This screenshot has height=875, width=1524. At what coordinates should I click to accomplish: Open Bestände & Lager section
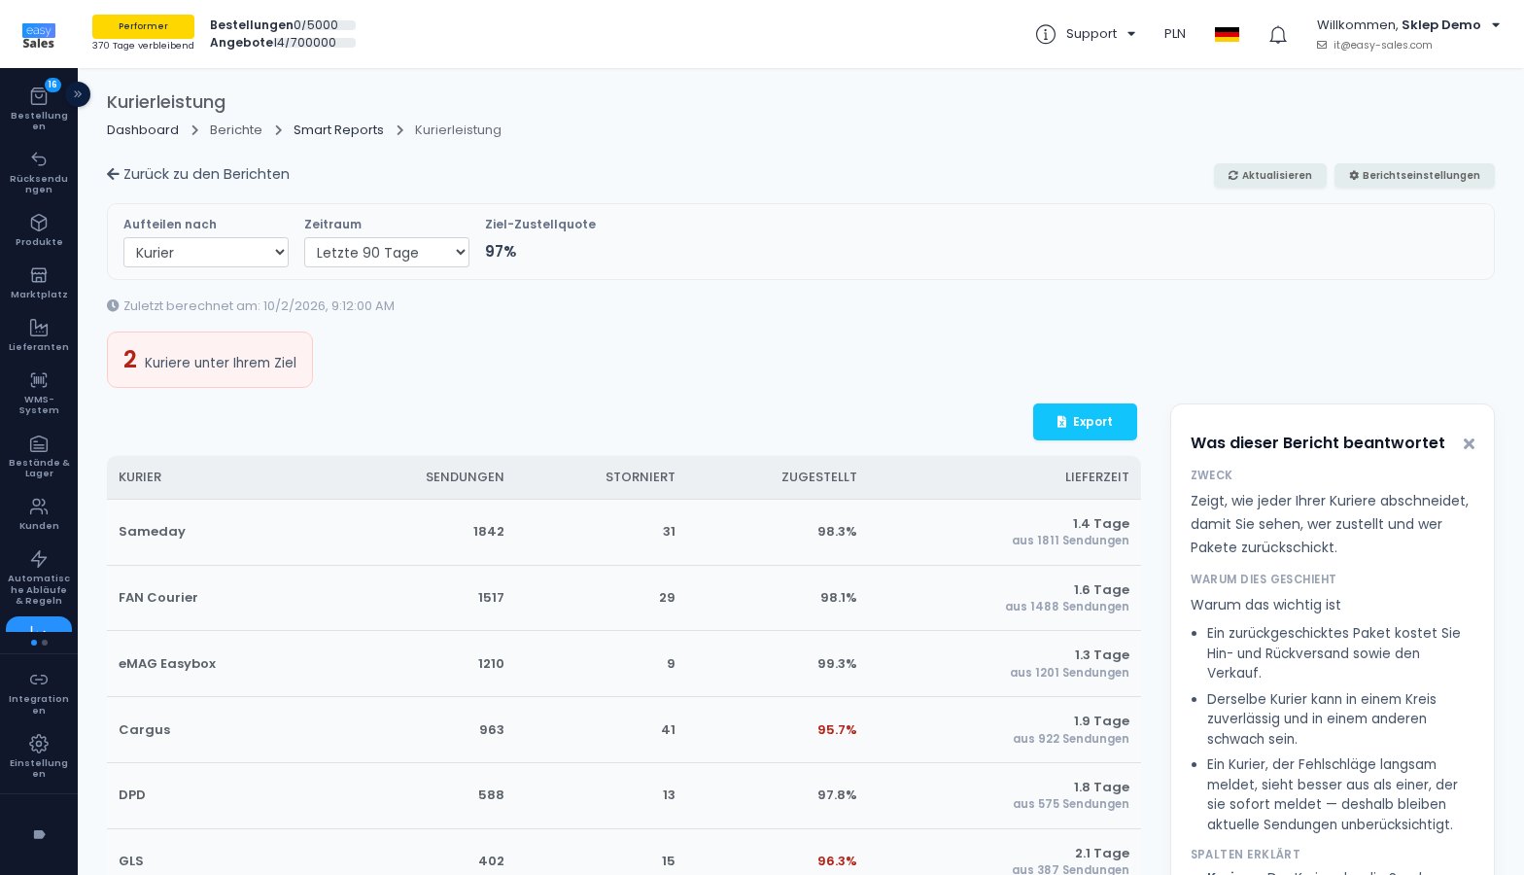tap(39, 456)
